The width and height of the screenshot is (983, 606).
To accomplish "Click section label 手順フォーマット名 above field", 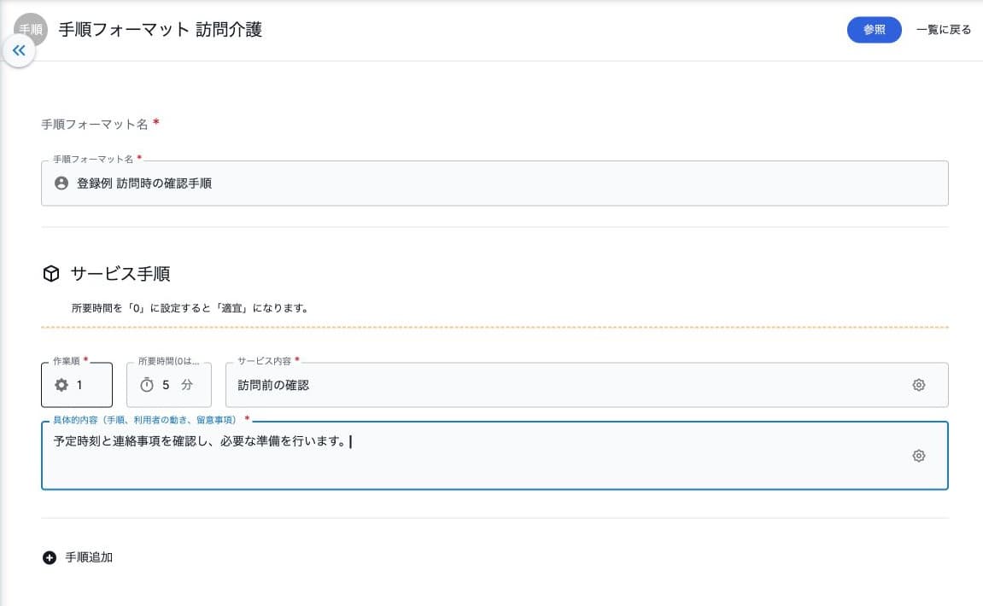I will coord(95,124).
